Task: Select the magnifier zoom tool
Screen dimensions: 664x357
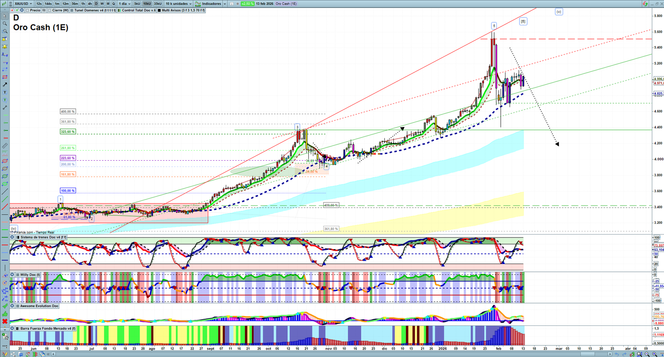Action: (5, 24)
